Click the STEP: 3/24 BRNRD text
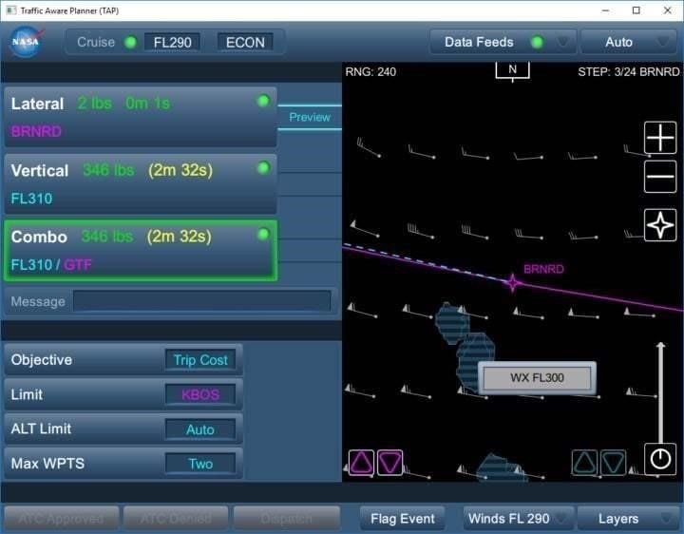Image resolution: width=684 pixels, height=534 pixels. [629, 71]
